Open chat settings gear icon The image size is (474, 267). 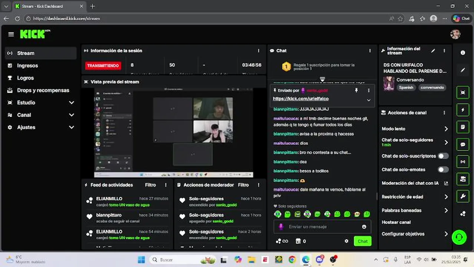tap(346, 241)
